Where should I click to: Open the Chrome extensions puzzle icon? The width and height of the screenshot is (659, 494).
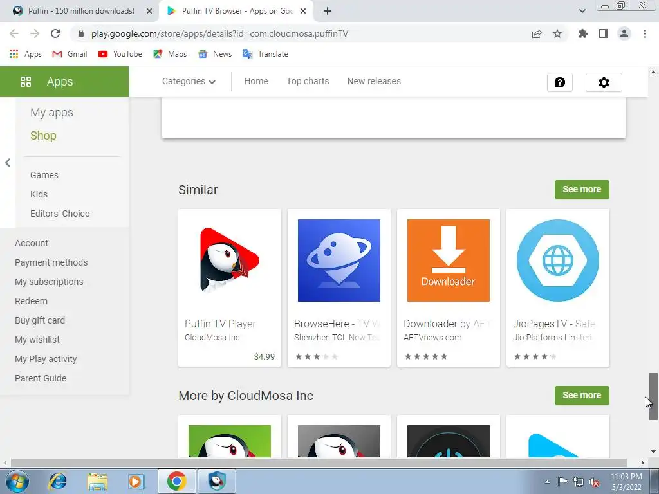[x=583, y=33]
